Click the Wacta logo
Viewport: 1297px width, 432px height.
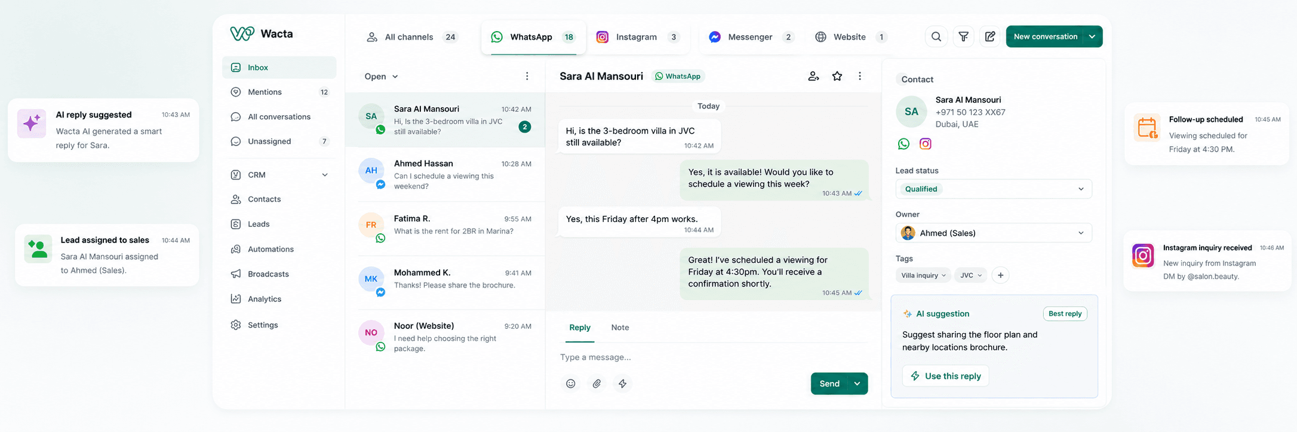(262, 33)
